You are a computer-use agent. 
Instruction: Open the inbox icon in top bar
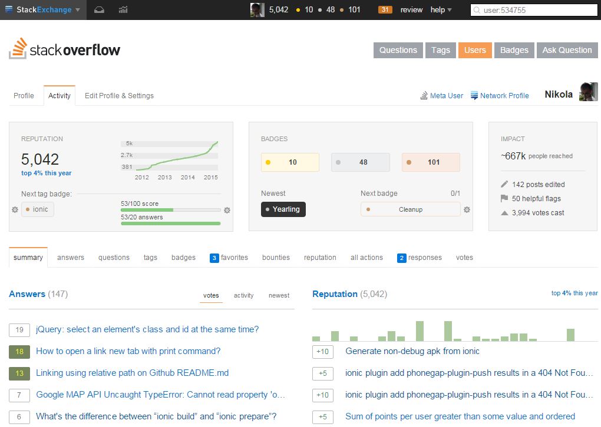pos(99,10)
